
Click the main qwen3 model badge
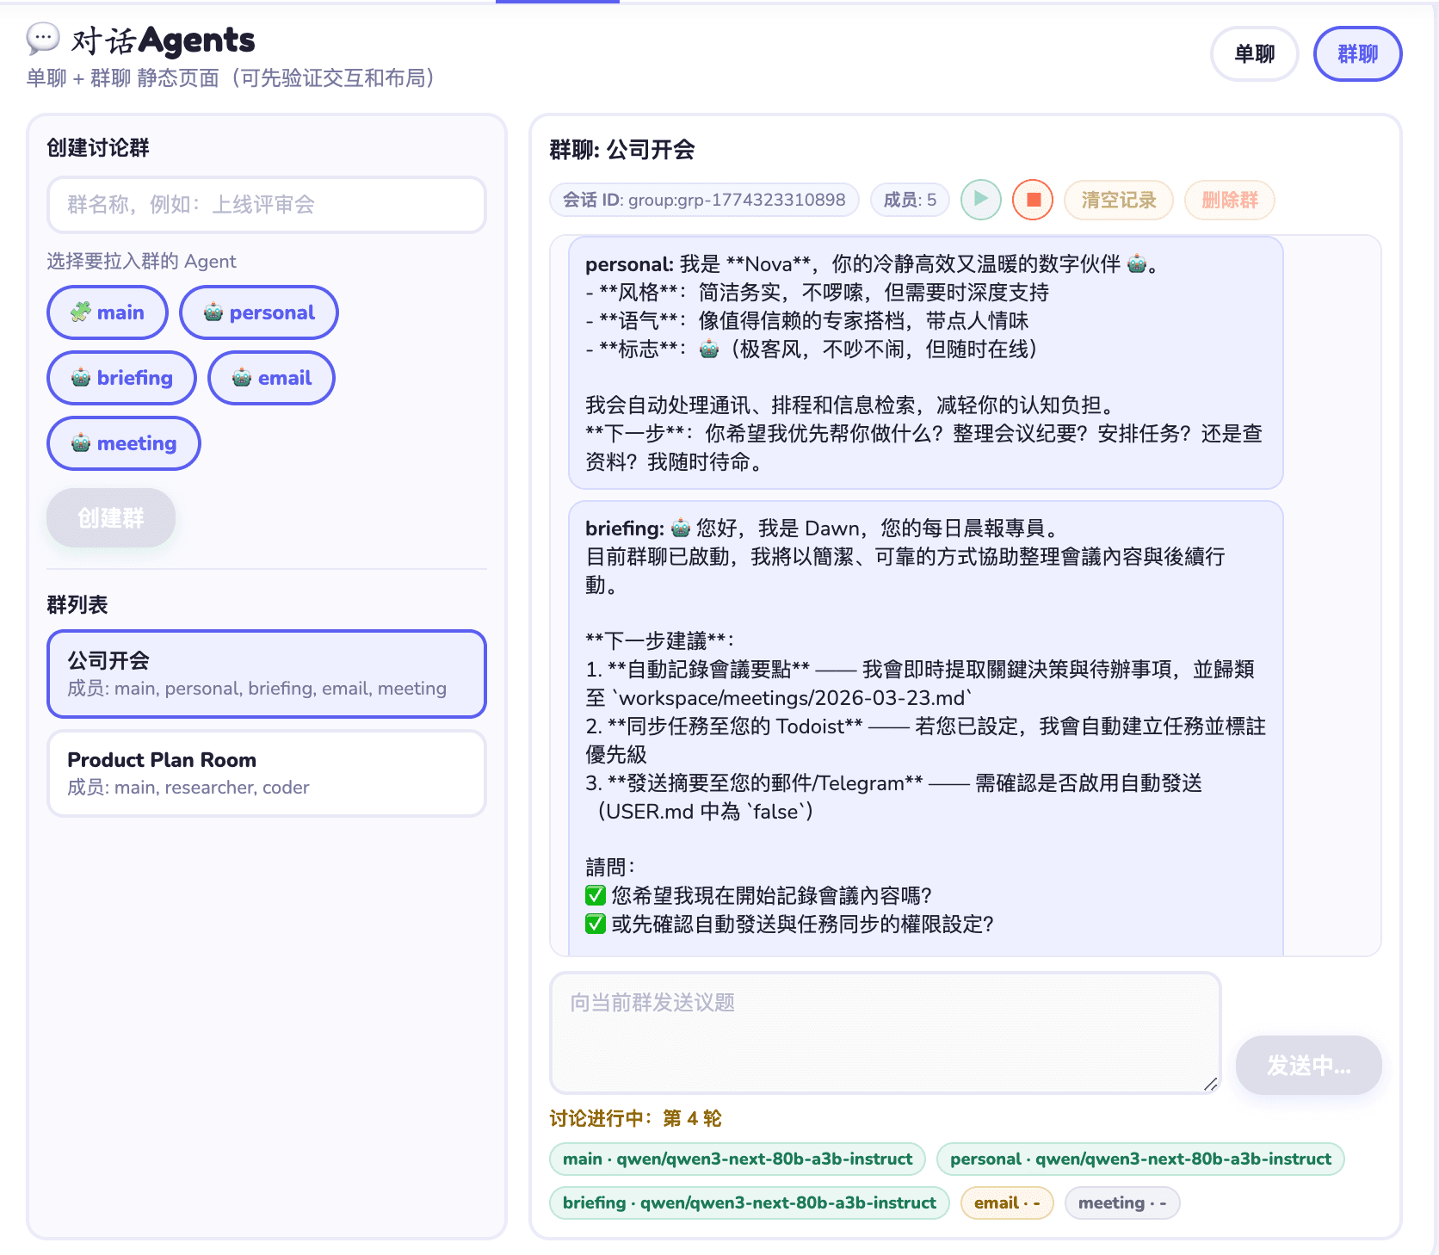coord(736,1159)
